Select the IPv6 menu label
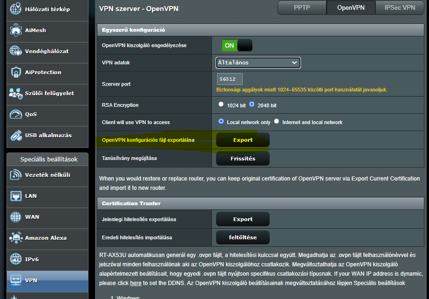Image resolution: width=429 pixels, height=299 pixels. click(x=32, y=259)
